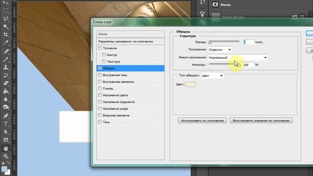Image resolution: width=313 pixels, height=176 pixels.
Task: Enable the Текстура checkbox
Action: pyautogui.click(x=104, y=62)
